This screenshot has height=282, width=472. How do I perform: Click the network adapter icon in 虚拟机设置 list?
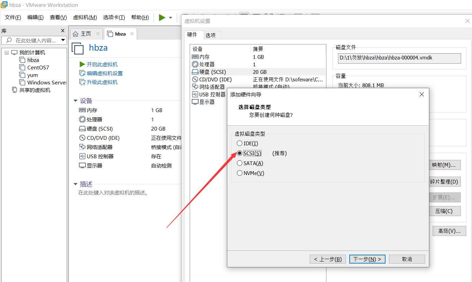tap(195, 87)
